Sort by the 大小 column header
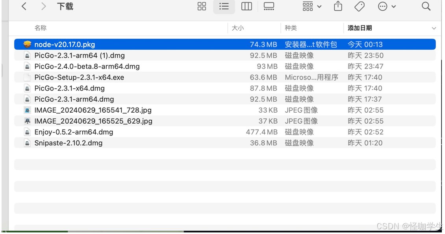 [237, 28]
